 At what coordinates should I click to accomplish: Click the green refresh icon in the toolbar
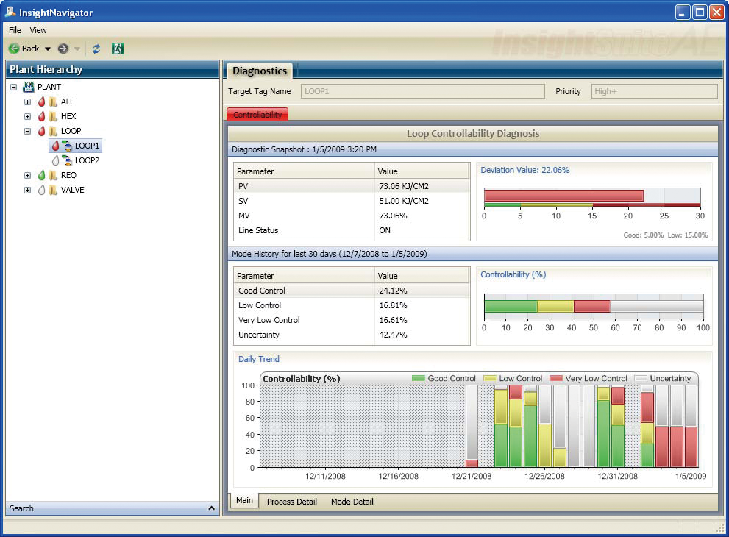point(96,48)
